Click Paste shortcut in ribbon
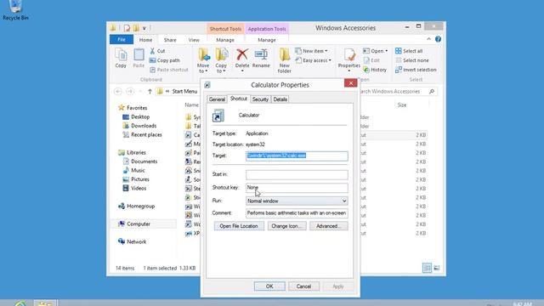Viewport: 544px width, 306px height. [169, 70]
